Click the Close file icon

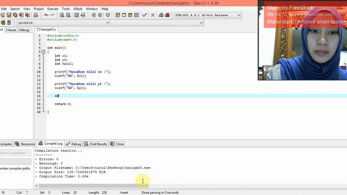pyautogui.click(x=21, y=15)
